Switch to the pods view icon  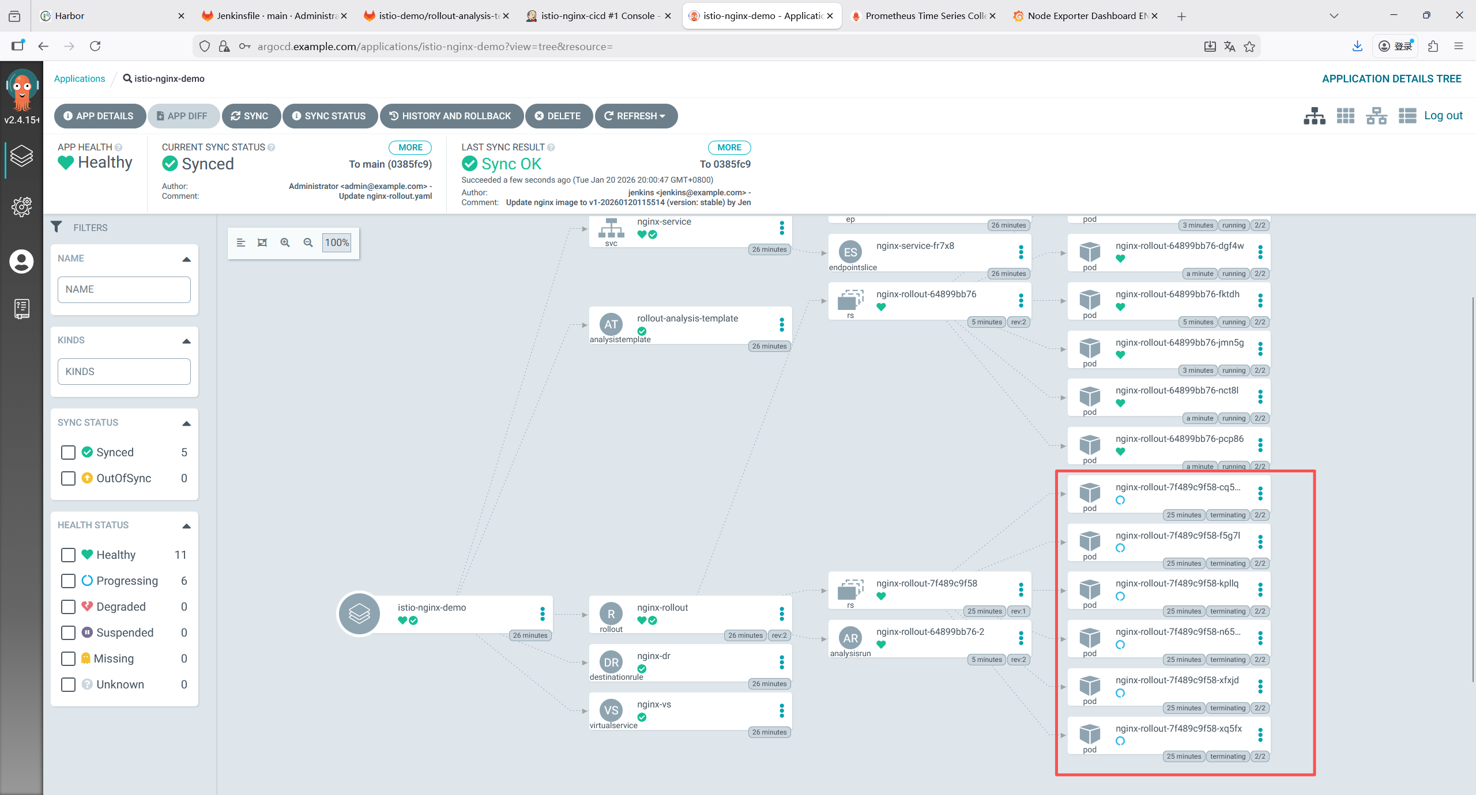(1345, 116)
